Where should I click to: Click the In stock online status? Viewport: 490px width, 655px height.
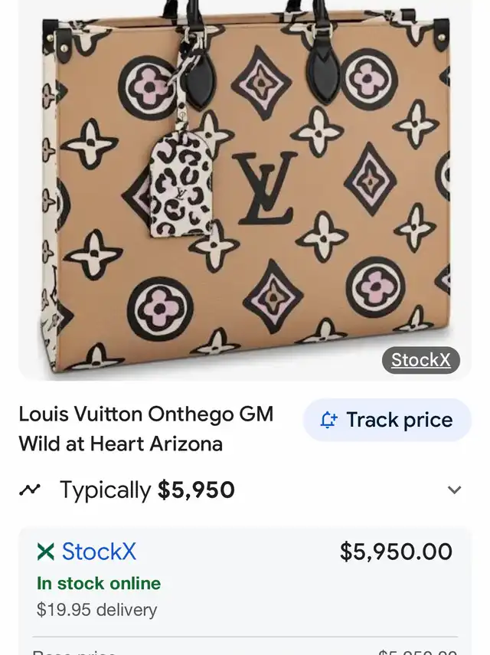(99, 584)
